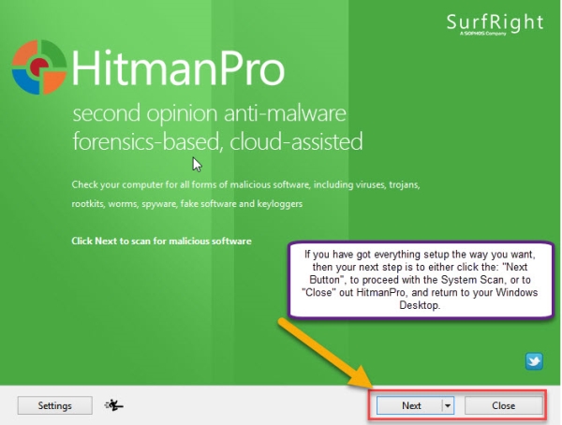Click the 'second opinion anti-malware' tagline
562x425 pixels.
209,113
